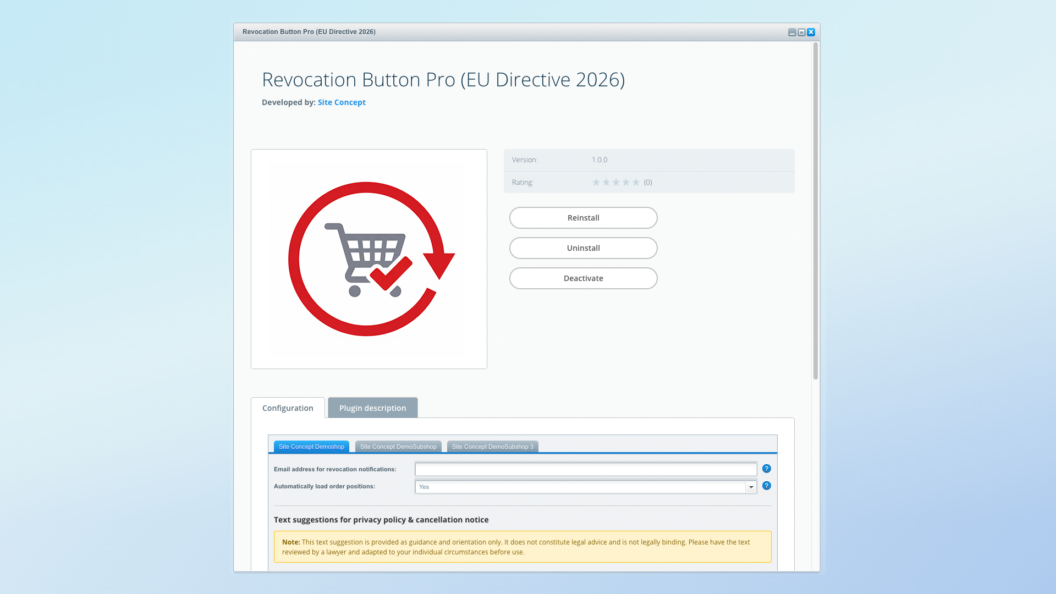Click the heading 'Text suggestions for privacy policy & cancellation notice'
Image resolution: width=1056 pixels, height=594 pixels.
click(381, 520)
